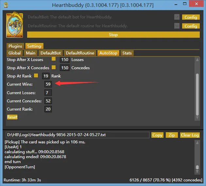Copy the log using Copy button
The height and width of the screenshot is (186, 206).
(x=157, y=135)
